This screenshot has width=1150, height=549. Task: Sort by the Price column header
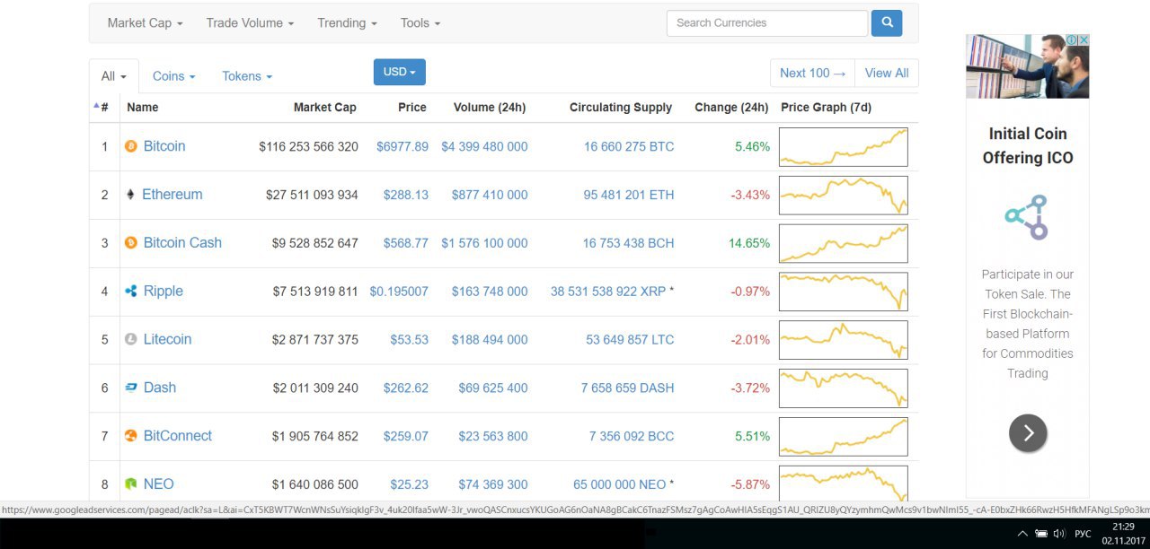[x=412, y=108]
